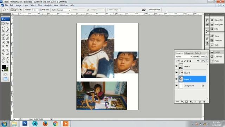
Task: Toggle lock all
Action: [x=191, y=61]
